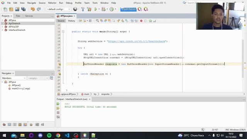Open the default config dropdown
The image size is (247, 139).
pyautogui.click(x=58, y=9)
